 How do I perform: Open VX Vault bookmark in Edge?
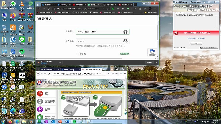[x=94, y=13]
